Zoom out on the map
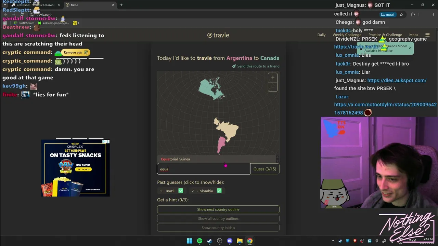 [273, 87]
